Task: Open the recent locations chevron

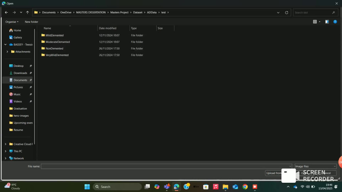Action: pyautogui.click(x=21, y=12)
